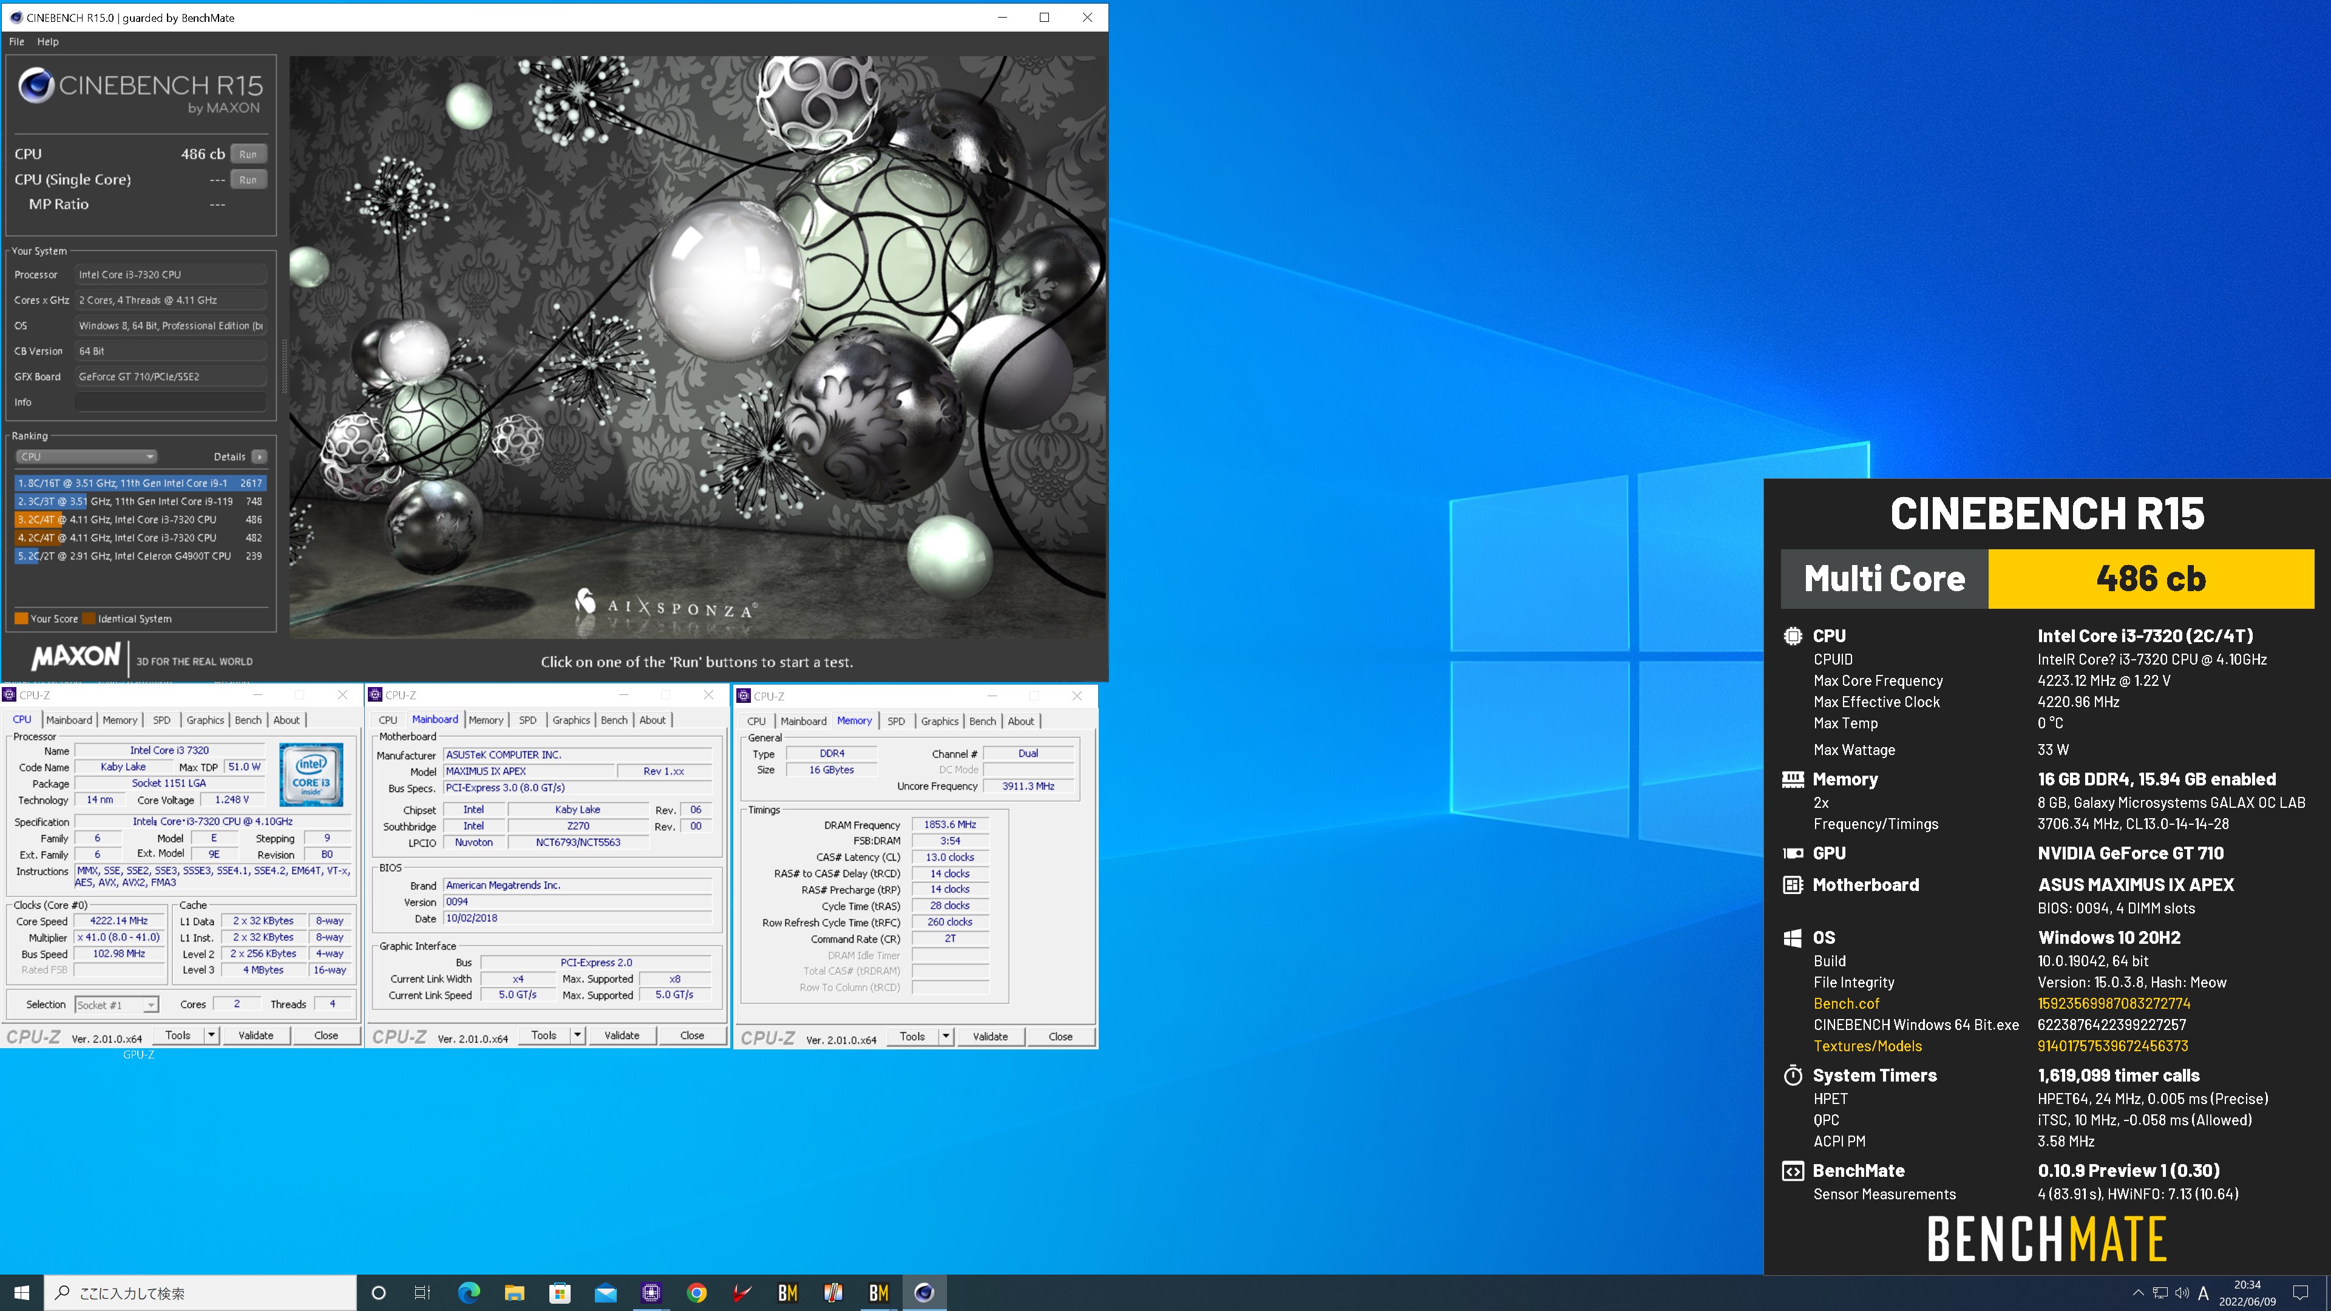Click the Info input field in Cinebench
2331x1311 pixels.
171,402
